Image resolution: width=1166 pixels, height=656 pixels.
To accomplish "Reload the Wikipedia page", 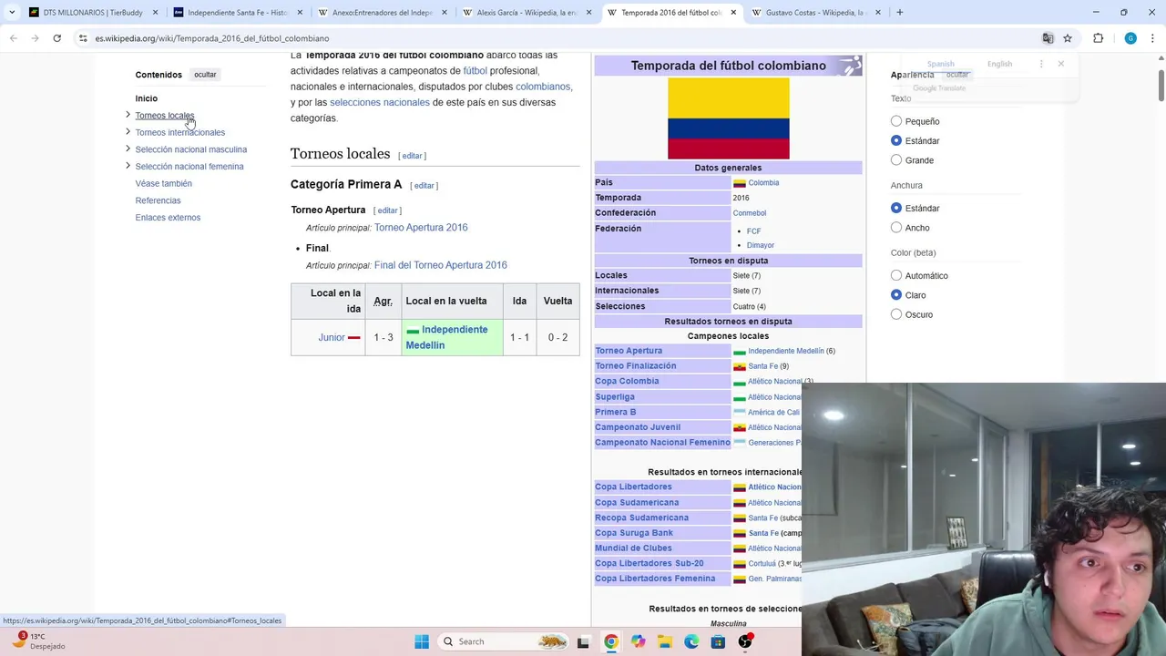I will (56, 38).
